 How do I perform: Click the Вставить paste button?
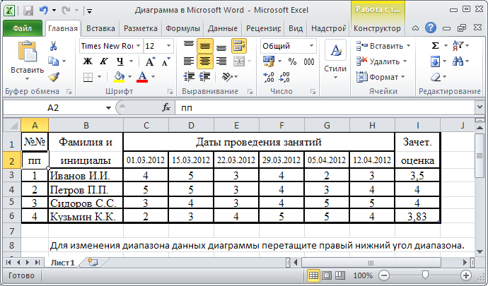coord(27,59)
